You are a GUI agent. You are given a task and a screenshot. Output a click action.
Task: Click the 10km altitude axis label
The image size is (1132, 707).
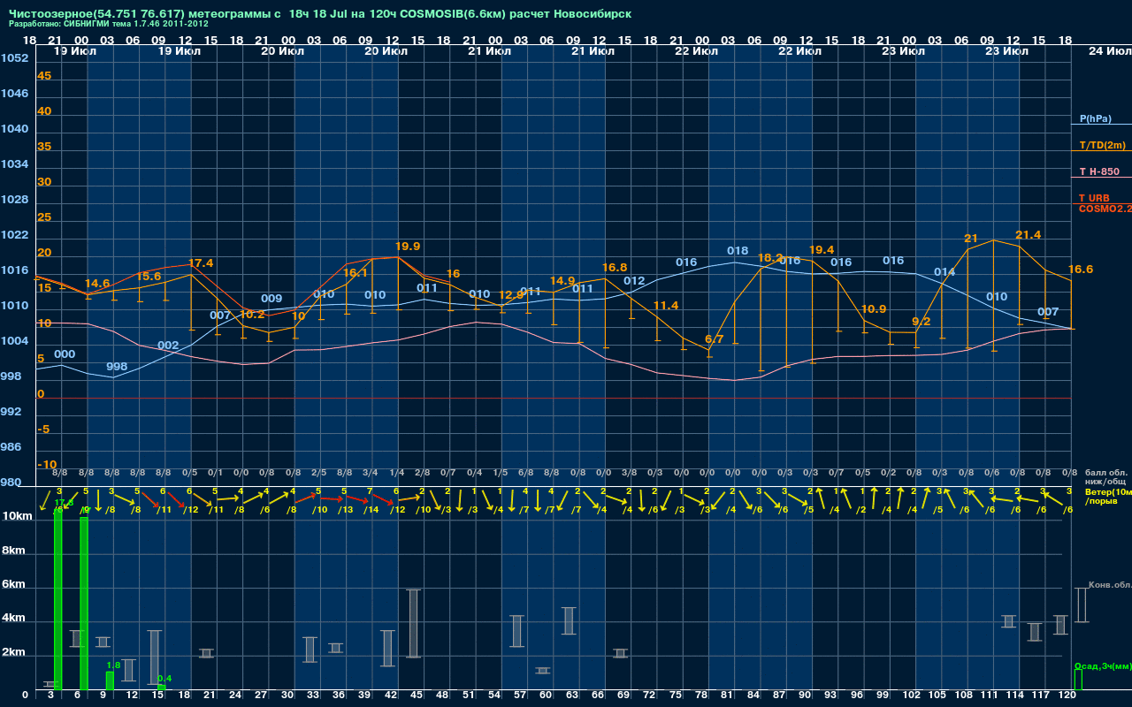[x=19, y=516]
